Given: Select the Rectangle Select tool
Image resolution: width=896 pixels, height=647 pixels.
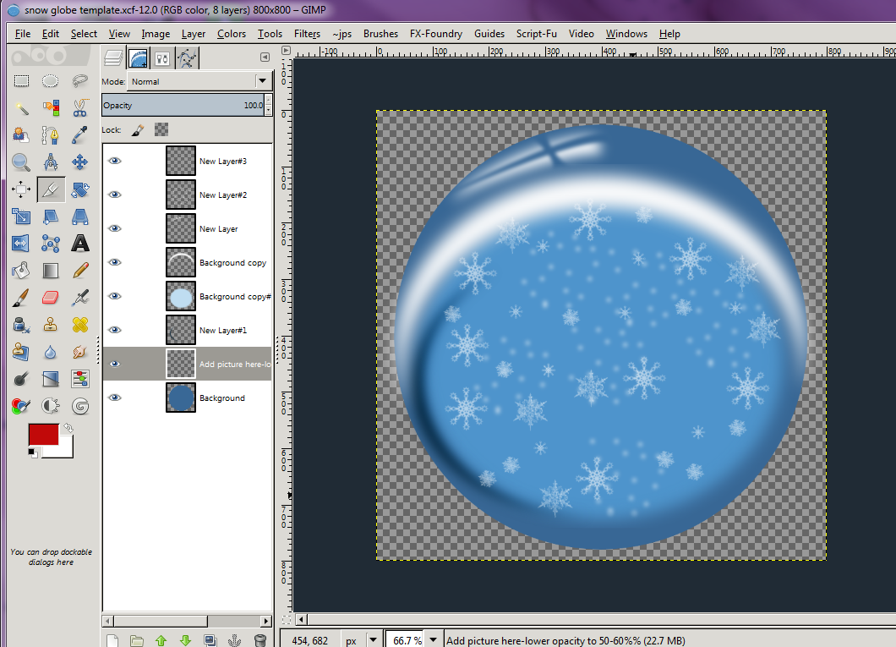Looking at the screenshot, I should click(21, 81).
